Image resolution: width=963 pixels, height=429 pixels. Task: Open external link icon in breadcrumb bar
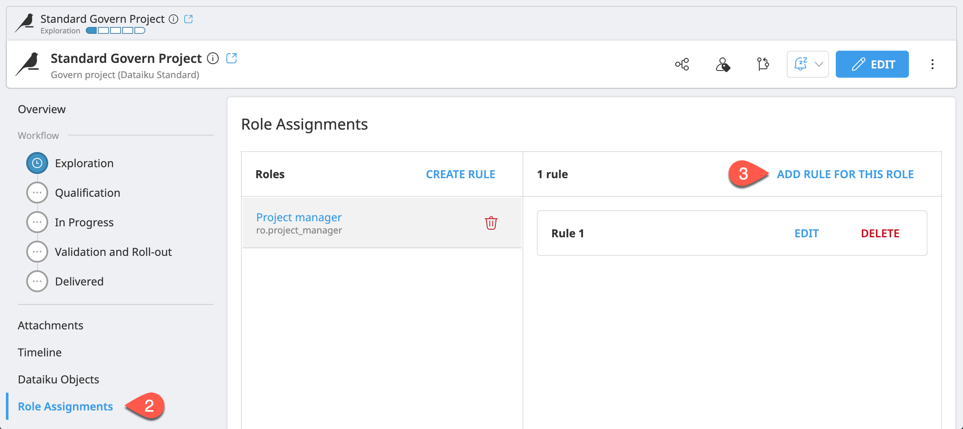click(x=189, y=19)
